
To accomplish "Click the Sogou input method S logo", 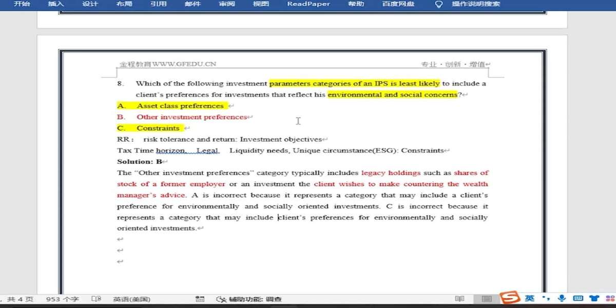I will click(510, 298).
